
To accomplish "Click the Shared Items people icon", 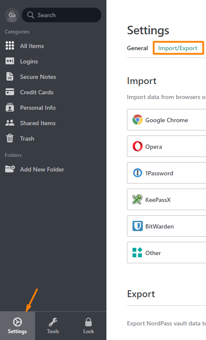I will pos(10,123).
